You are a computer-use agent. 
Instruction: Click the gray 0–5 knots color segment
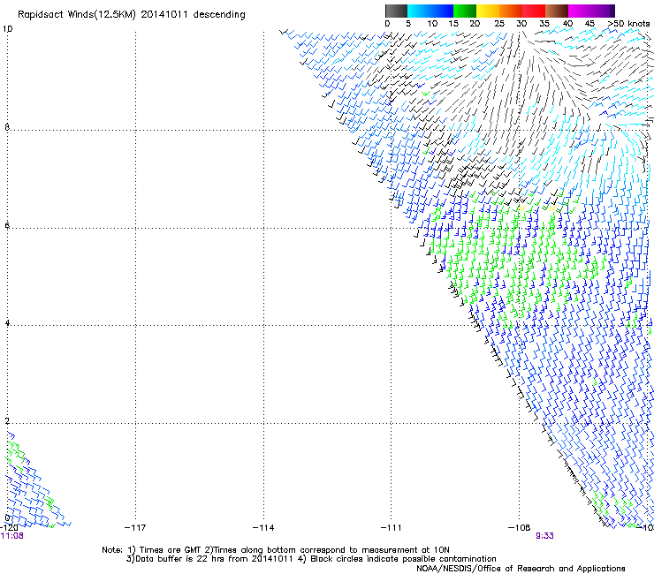click(396, 11)
